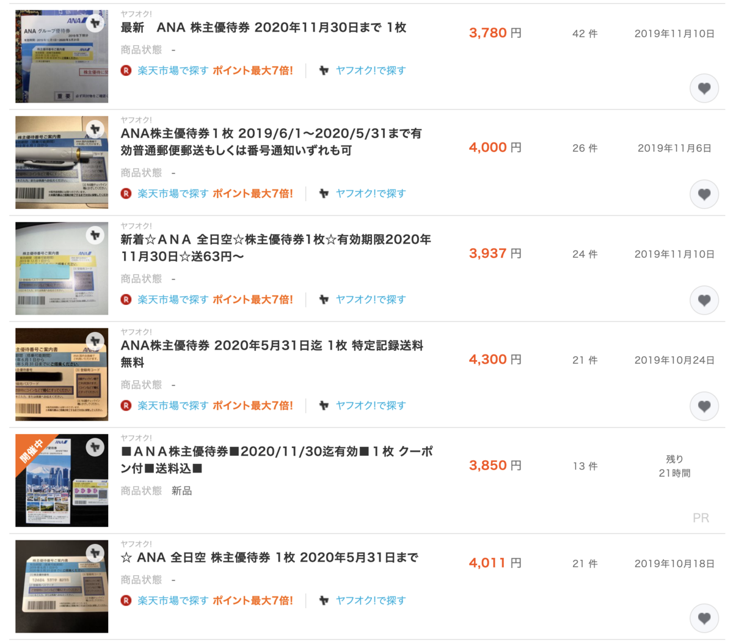Click ポイント最大7倍! in 3,780円 listing

click(253, 71)
